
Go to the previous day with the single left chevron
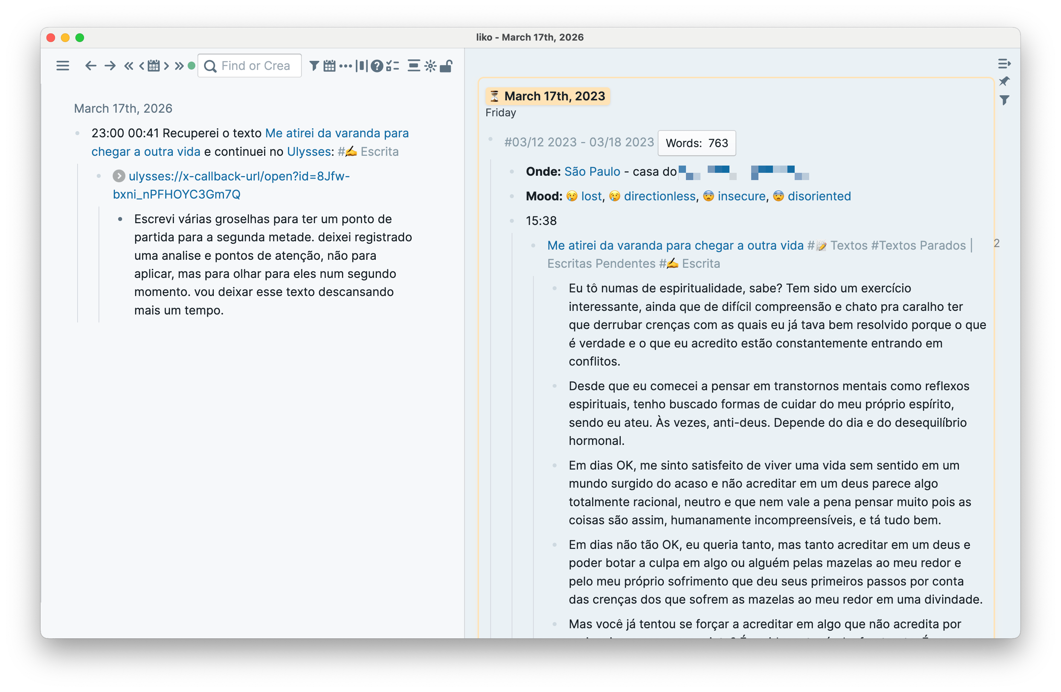[x=142, y=66]
